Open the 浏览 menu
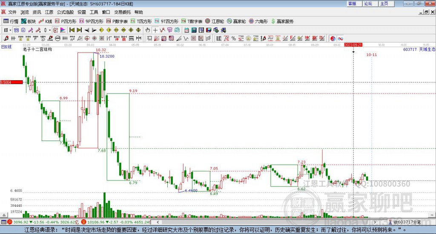This screenshot has width=436, height=234. pyautogui.click(x=24, y=12)
